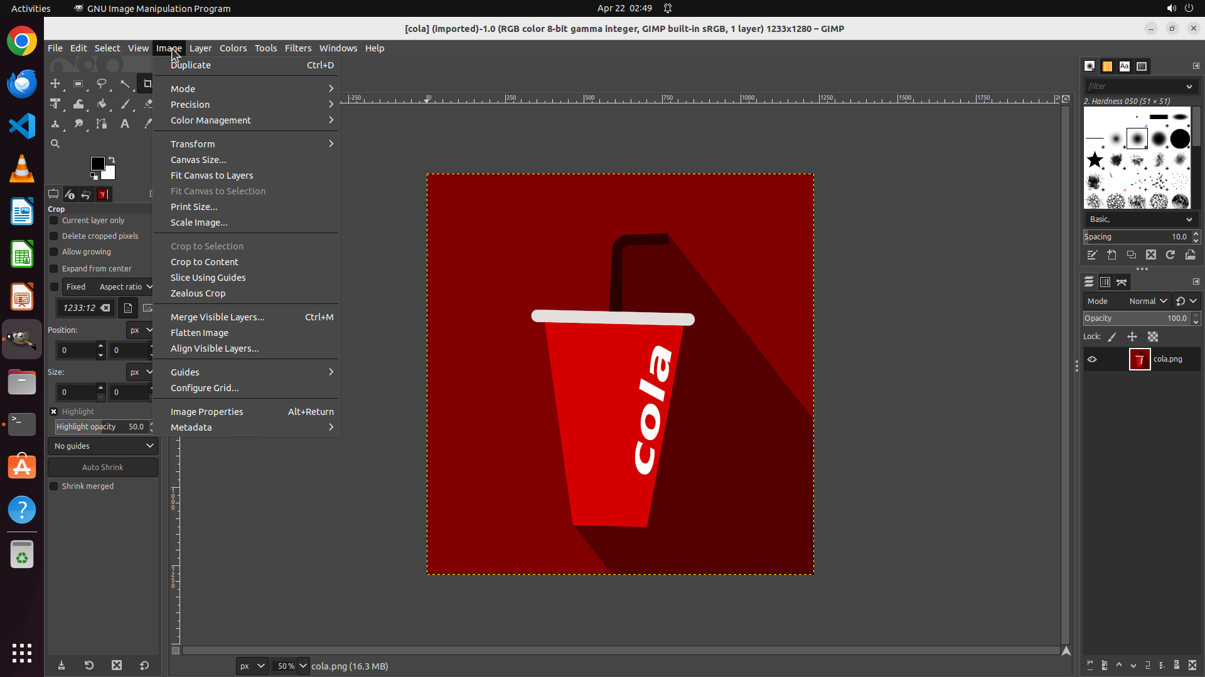Open the No guides dropdown
1205x677 pixels.
click(103, 446)
